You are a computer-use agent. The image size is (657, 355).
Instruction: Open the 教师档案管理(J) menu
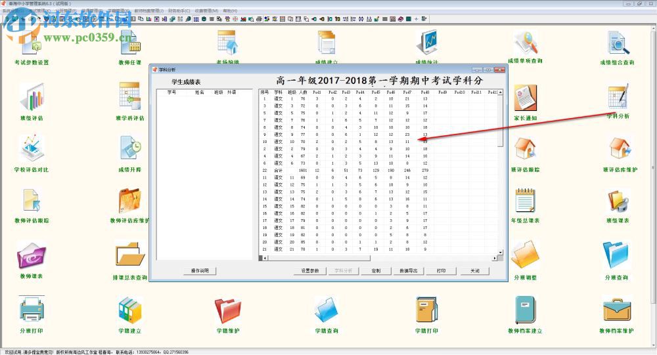pyautogui.click(x=149, y=10)
